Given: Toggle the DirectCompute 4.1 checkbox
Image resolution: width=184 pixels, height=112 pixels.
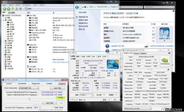Looking at the screenshot, I should click(157, 104).
